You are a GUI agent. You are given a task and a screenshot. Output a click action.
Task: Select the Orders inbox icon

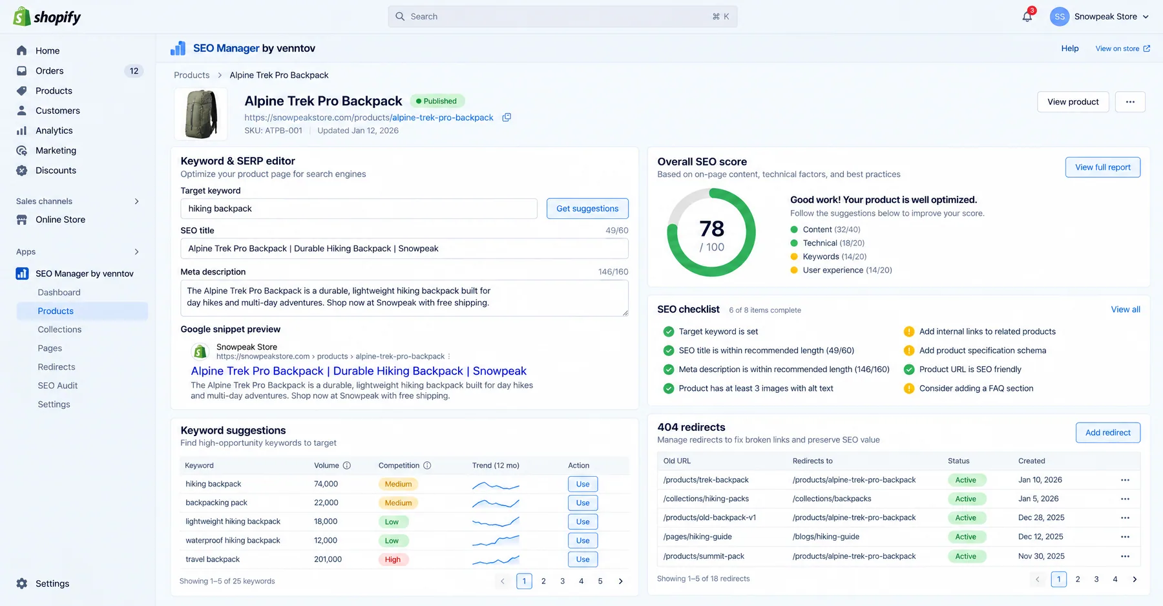pos(22,70)
